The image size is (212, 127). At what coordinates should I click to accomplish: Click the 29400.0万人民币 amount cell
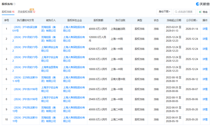pos(98,99)
